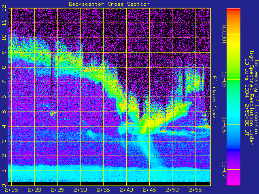Click the 0.0001 colorbar scale label
The height and width of the screenshot is (194, 259).
pos(224,34)
